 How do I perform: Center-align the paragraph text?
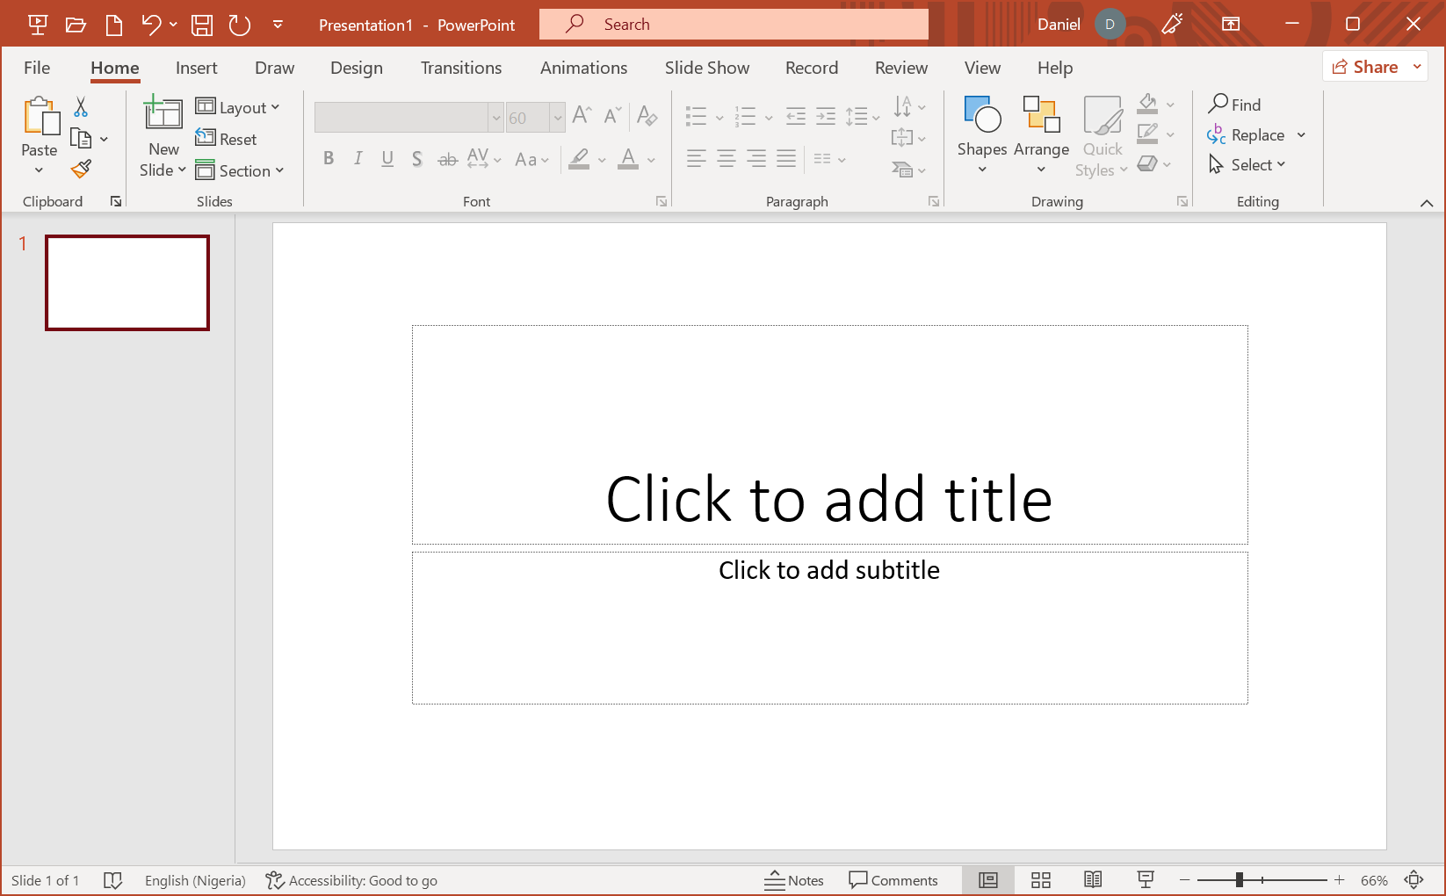726,159
